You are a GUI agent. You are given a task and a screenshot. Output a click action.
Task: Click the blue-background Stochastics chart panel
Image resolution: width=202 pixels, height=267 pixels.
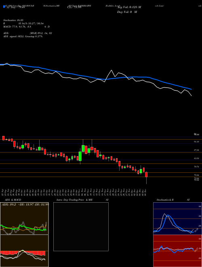(x=177, y=218)
